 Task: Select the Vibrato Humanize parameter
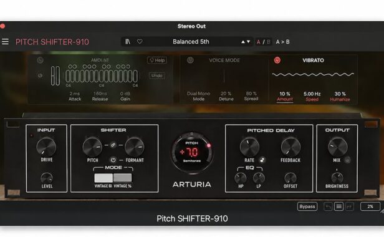(340, 99)
